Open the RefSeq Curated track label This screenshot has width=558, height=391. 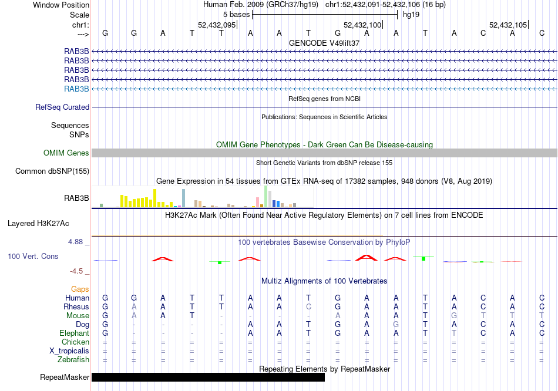[x=62, y=107]
